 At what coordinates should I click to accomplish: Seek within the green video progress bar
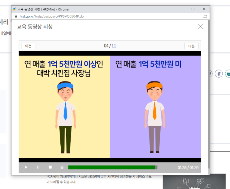(x=113, y=167)
